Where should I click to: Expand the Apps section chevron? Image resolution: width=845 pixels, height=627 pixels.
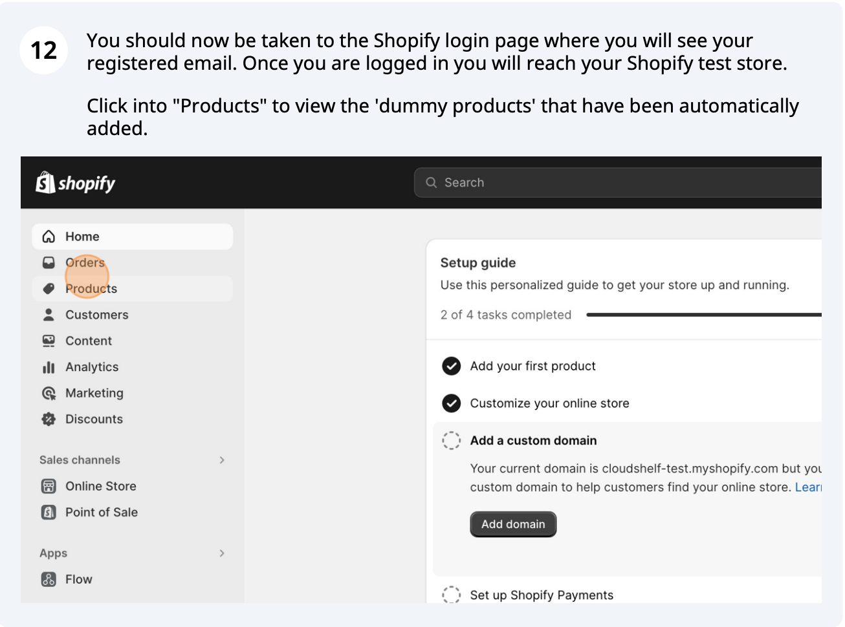coord(222,553)
